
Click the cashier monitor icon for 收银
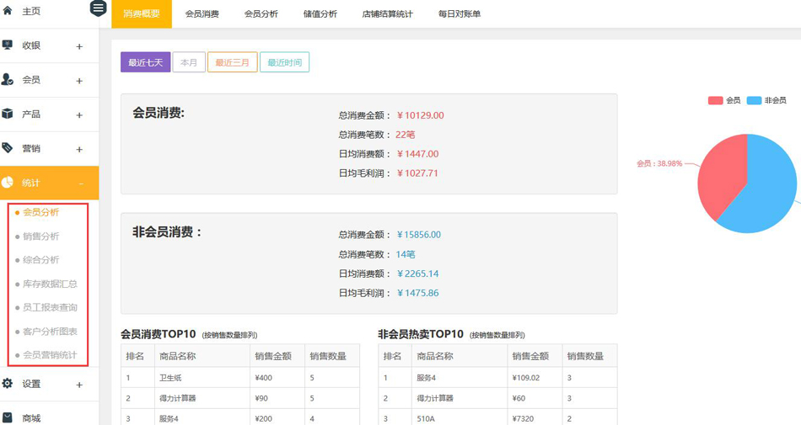point(8,45)
